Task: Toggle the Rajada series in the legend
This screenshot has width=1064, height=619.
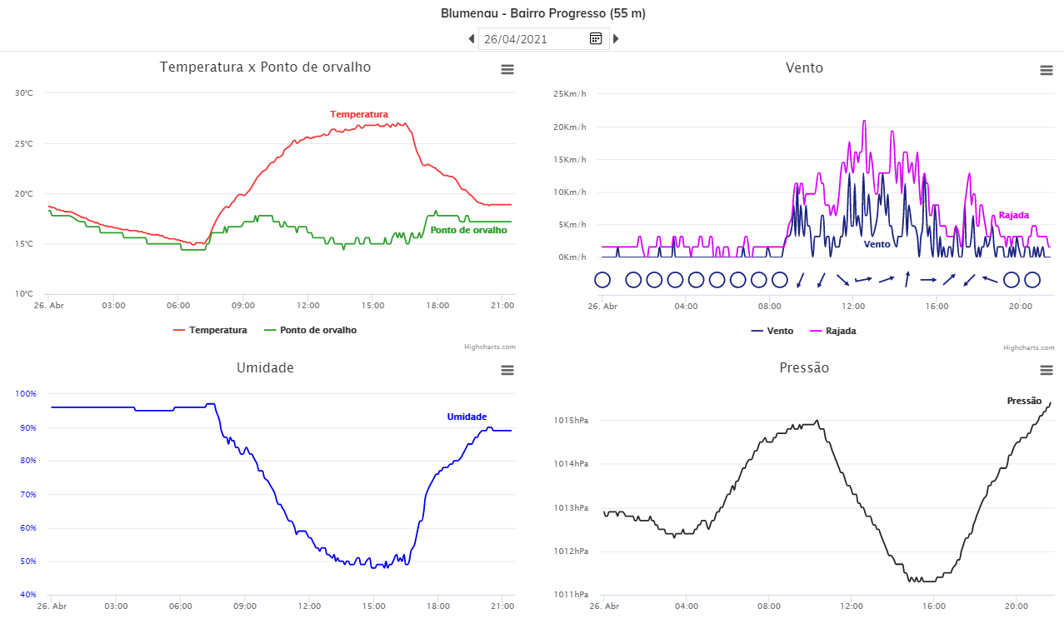Action: tap(833, 331)
